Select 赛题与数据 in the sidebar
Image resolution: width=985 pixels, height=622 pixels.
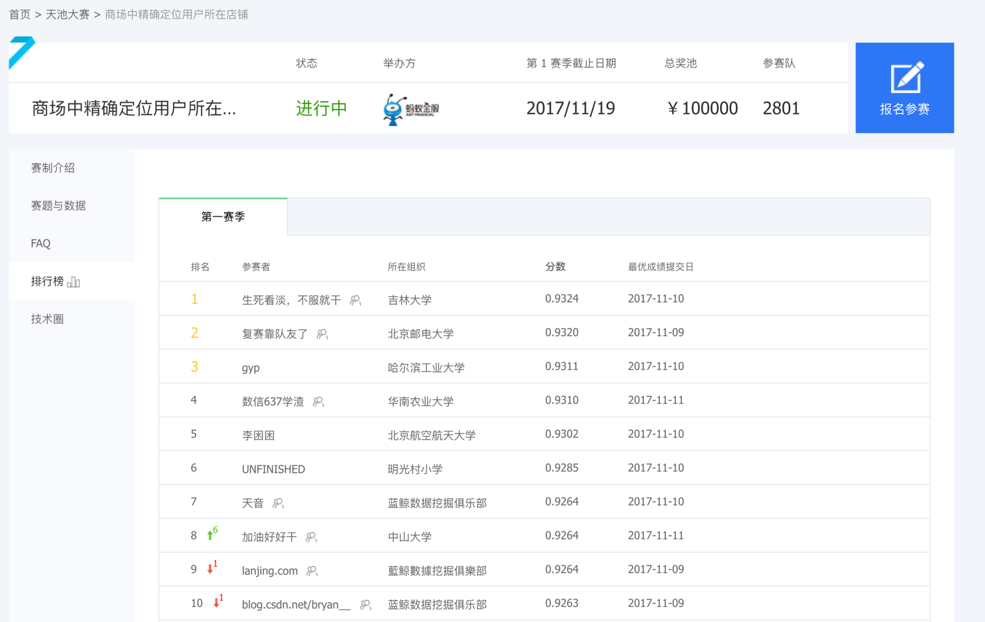pos(56,205)
